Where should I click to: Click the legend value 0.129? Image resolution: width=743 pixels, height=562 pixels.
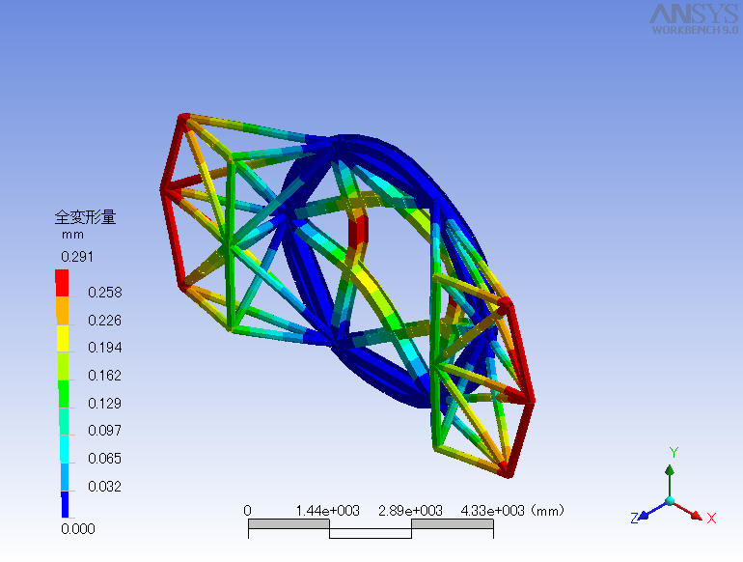tap(105, 403)
